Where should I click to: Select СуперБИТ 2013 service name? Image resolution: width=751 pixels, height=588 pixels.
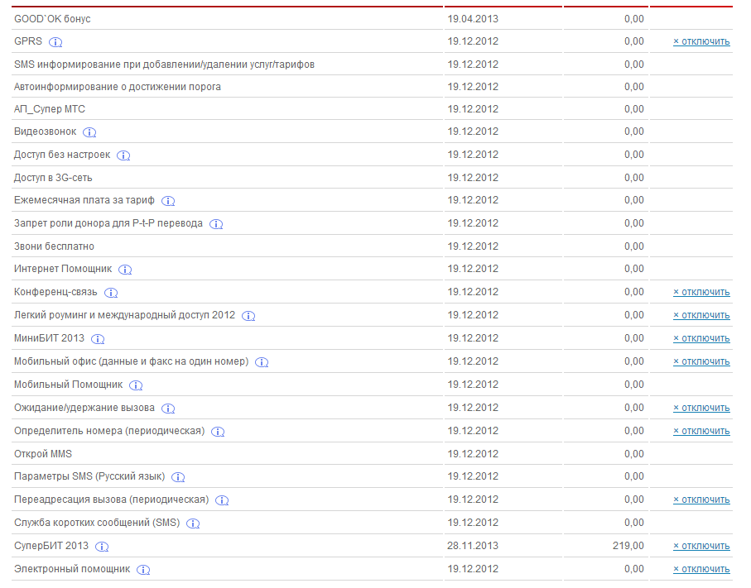point(51,546)
